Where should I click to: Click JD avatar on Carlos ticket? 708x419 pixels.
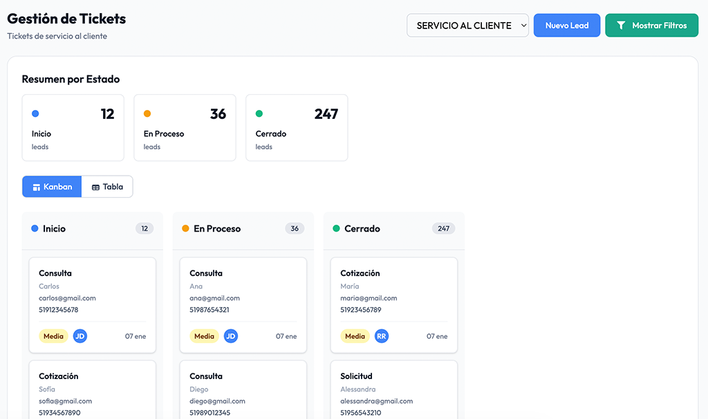[x=80, y=337]
